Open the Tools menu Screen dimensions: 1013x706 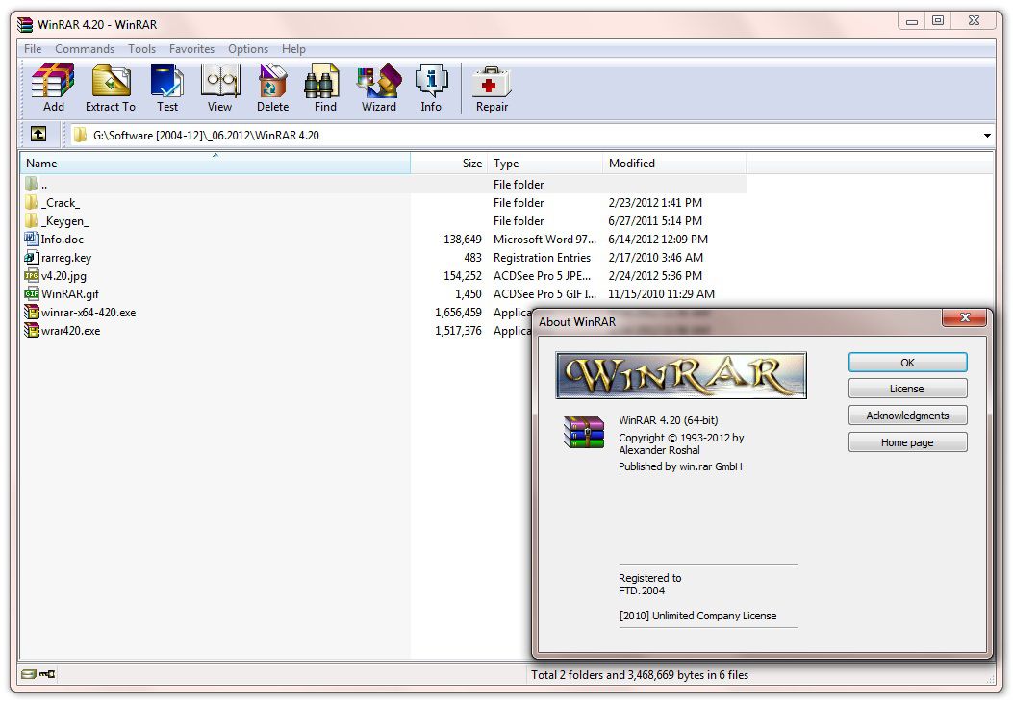click(141, 48)
